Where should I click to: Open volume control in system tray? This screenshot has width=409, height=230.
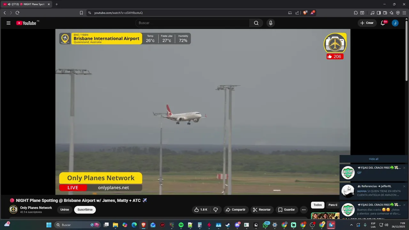tap(387, 225)
